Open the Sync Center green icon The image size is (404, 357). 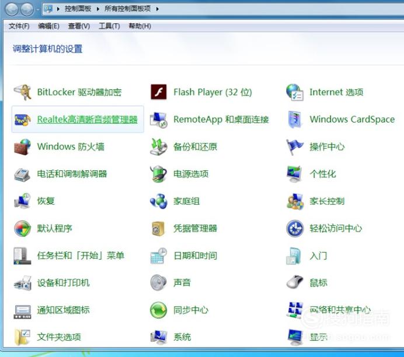coord(158,310)
